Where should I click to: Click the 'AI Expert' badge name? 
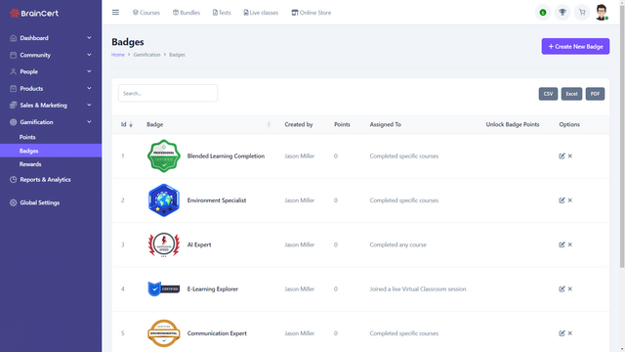point(199,244)
